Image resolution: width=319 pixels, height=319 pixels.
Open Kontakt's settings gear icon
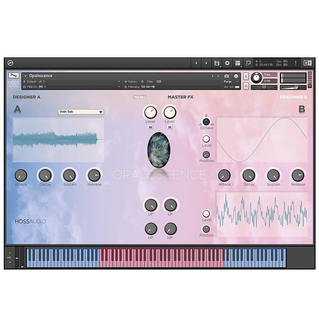(227, 63)
